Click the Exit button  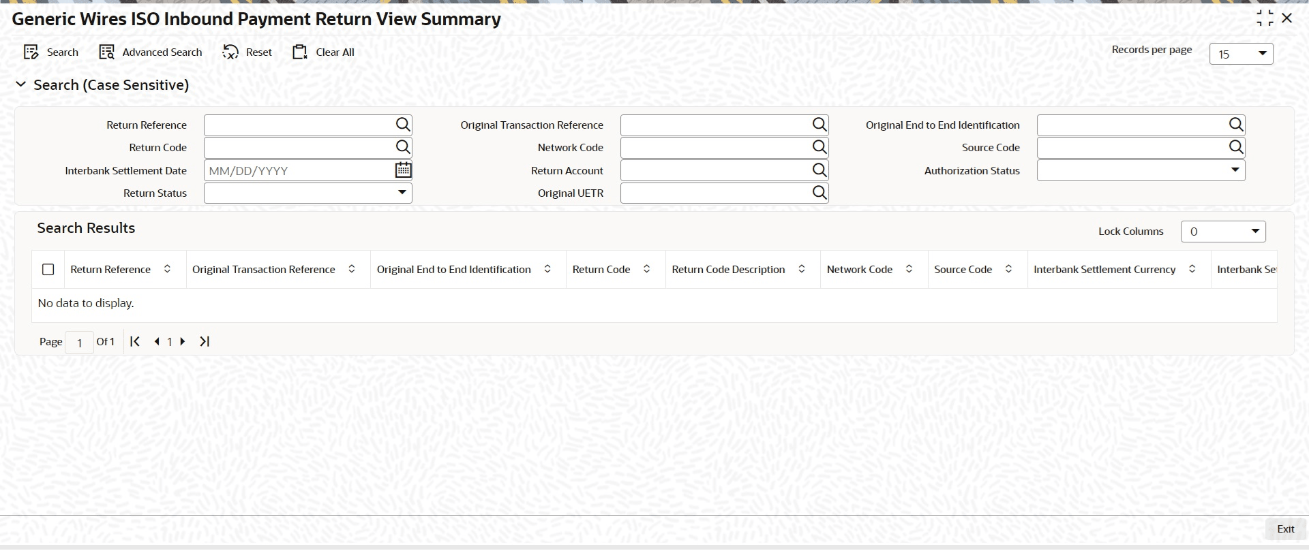1286,529
